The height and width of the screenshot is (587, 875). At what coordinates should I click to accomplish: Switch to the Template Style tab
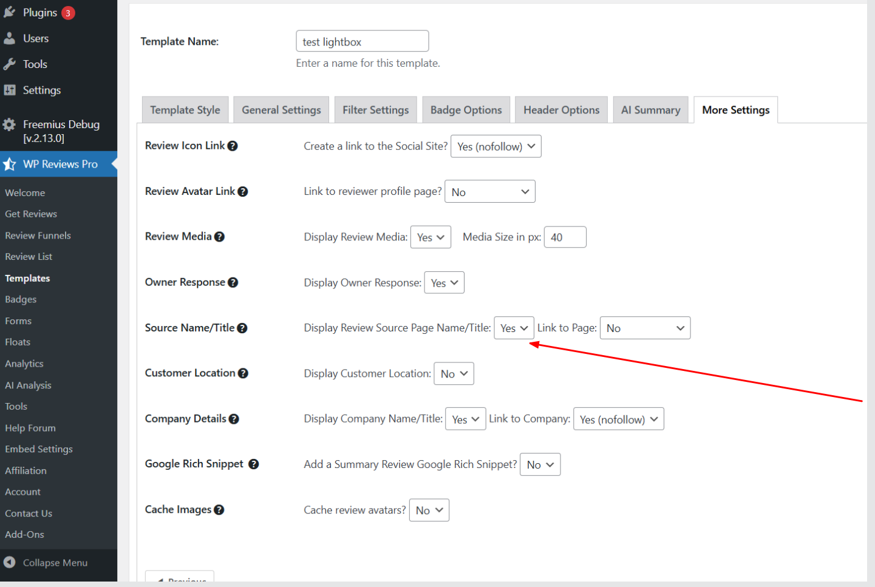point(185,110)
